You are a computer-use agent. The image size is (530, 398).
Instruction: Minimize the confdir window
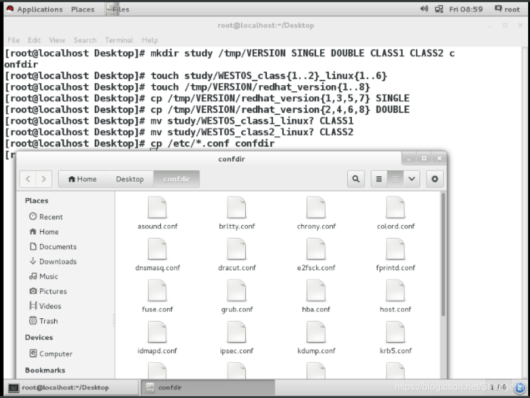click(x=409, y=158)
